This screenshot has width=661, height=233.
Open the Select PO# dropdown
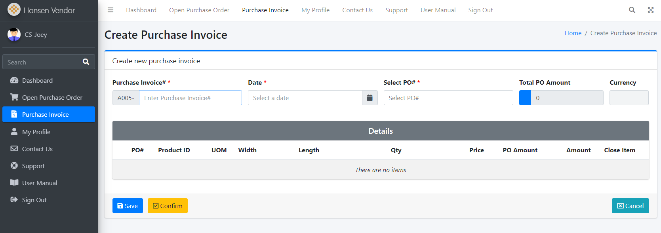click(x=448, y=98)
